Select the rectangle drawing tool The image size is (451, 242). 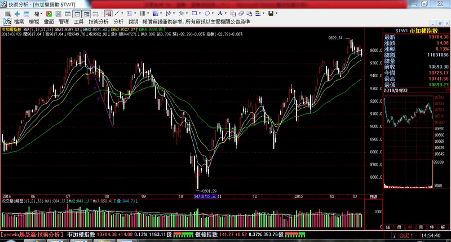[x=193, y=14]
